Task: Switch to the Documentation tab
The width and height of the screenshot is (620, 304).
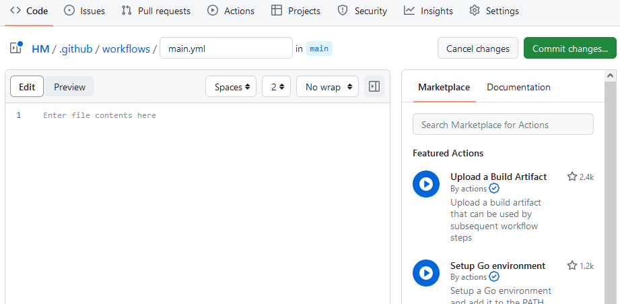Action: coord(518,87)
